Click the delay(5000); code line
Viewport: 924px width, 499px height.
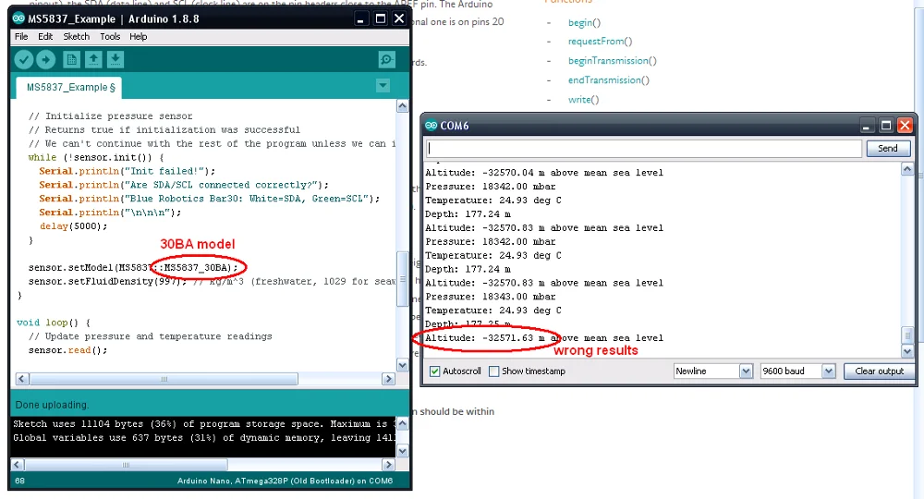(x=74, y=226)
